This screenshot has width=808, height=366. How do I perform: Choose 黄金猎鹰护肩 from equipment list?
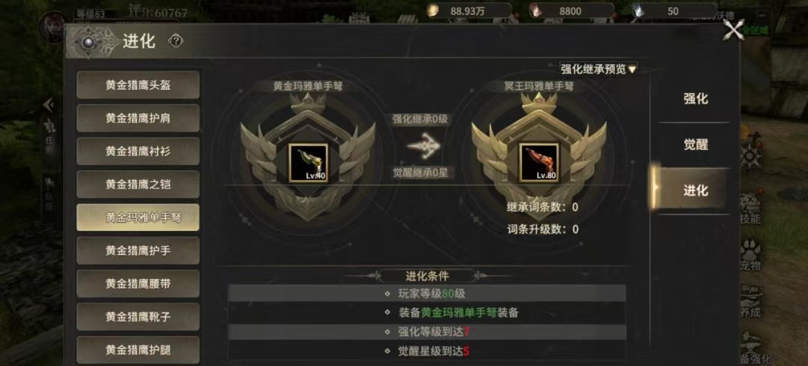pos(138,118)
